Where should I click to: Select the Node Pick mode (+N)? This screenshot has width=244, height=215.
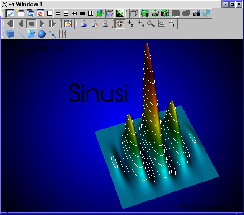click(x=141, y=24)
